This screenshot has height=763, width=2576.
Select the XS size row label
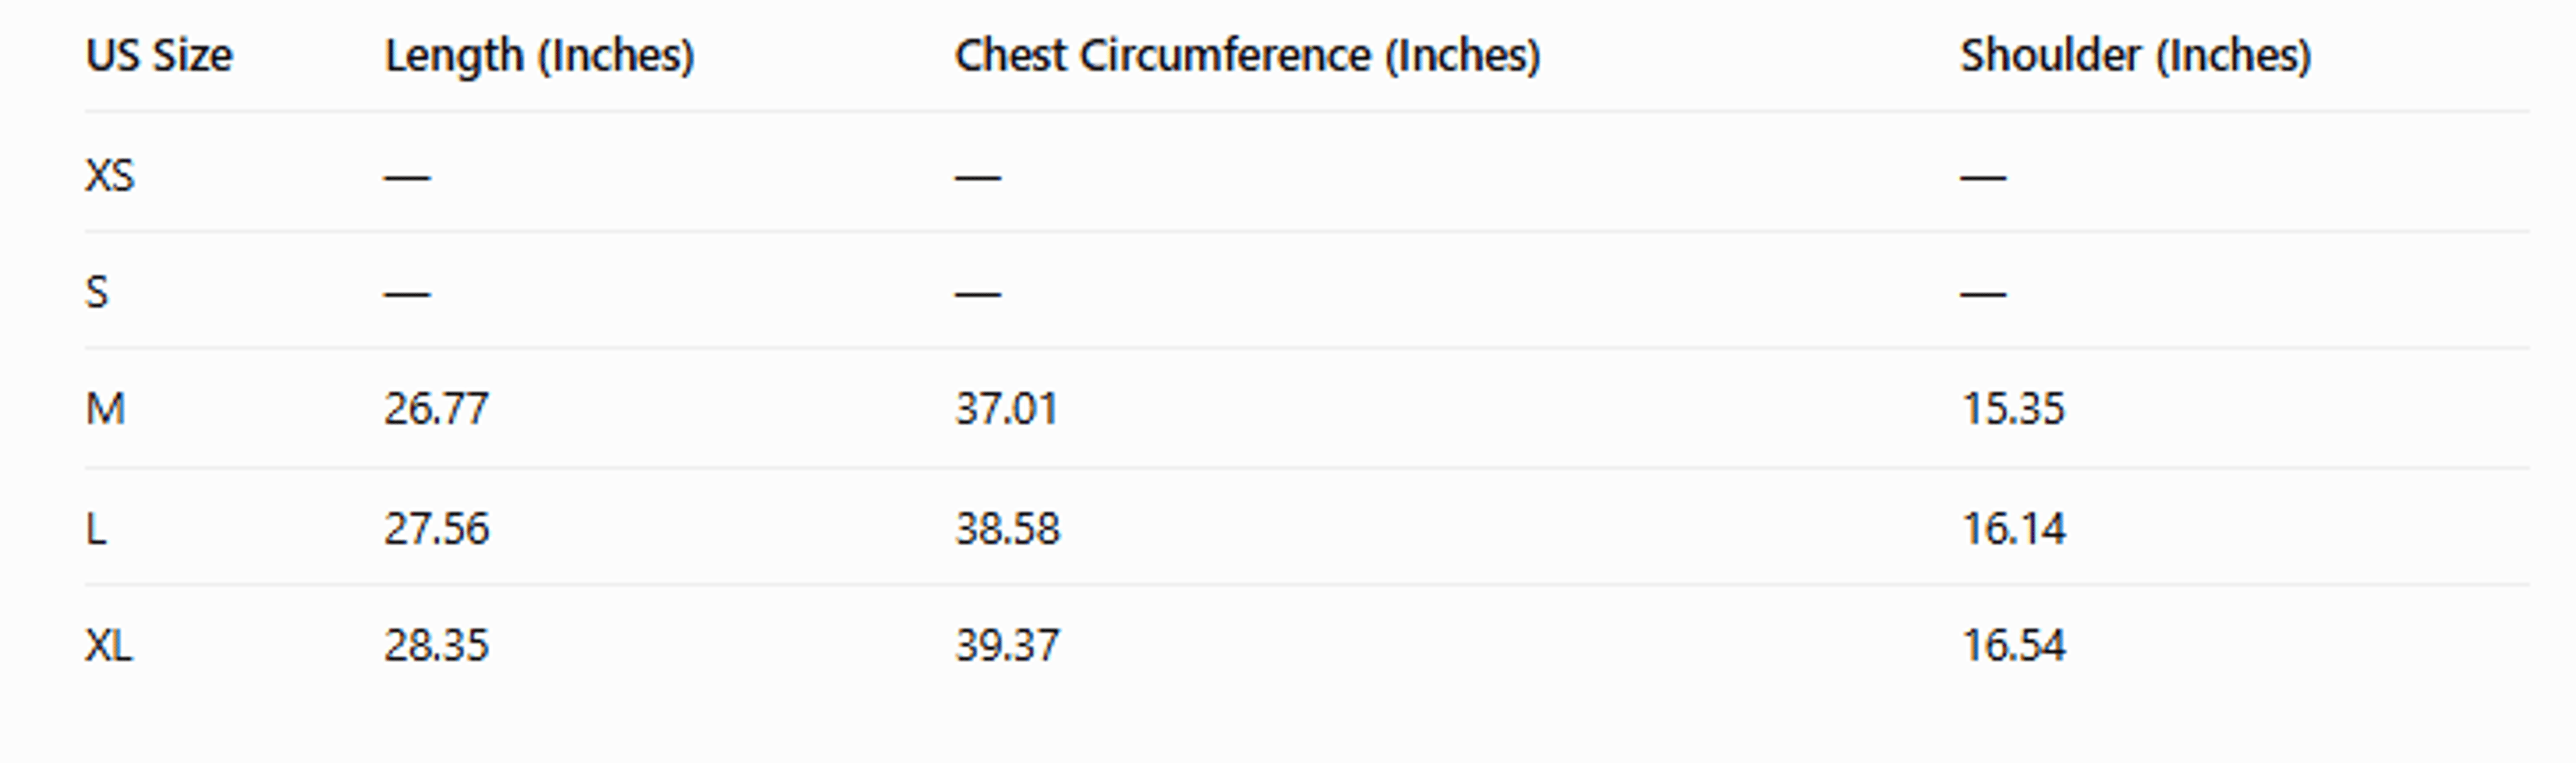pos(109,176)
